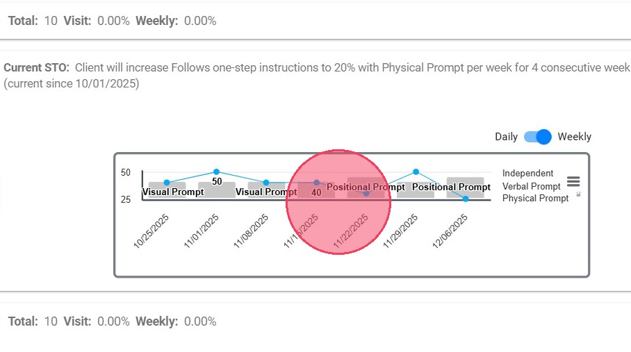Click the bottom Total count summary
631x352 pixels.
(33, 321)
